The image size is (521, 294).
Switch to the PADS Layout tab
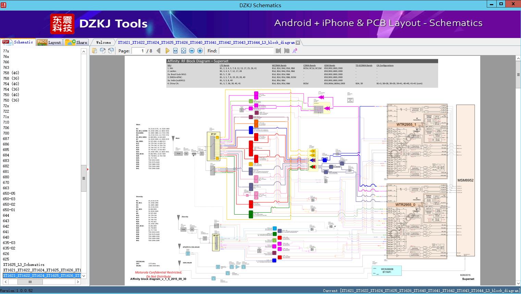tap(49, 42)
